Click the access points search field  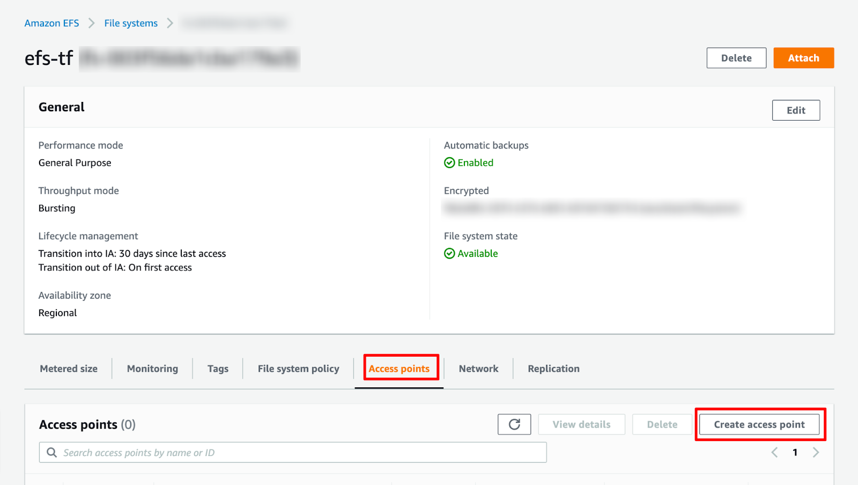[x=292, y=452]
